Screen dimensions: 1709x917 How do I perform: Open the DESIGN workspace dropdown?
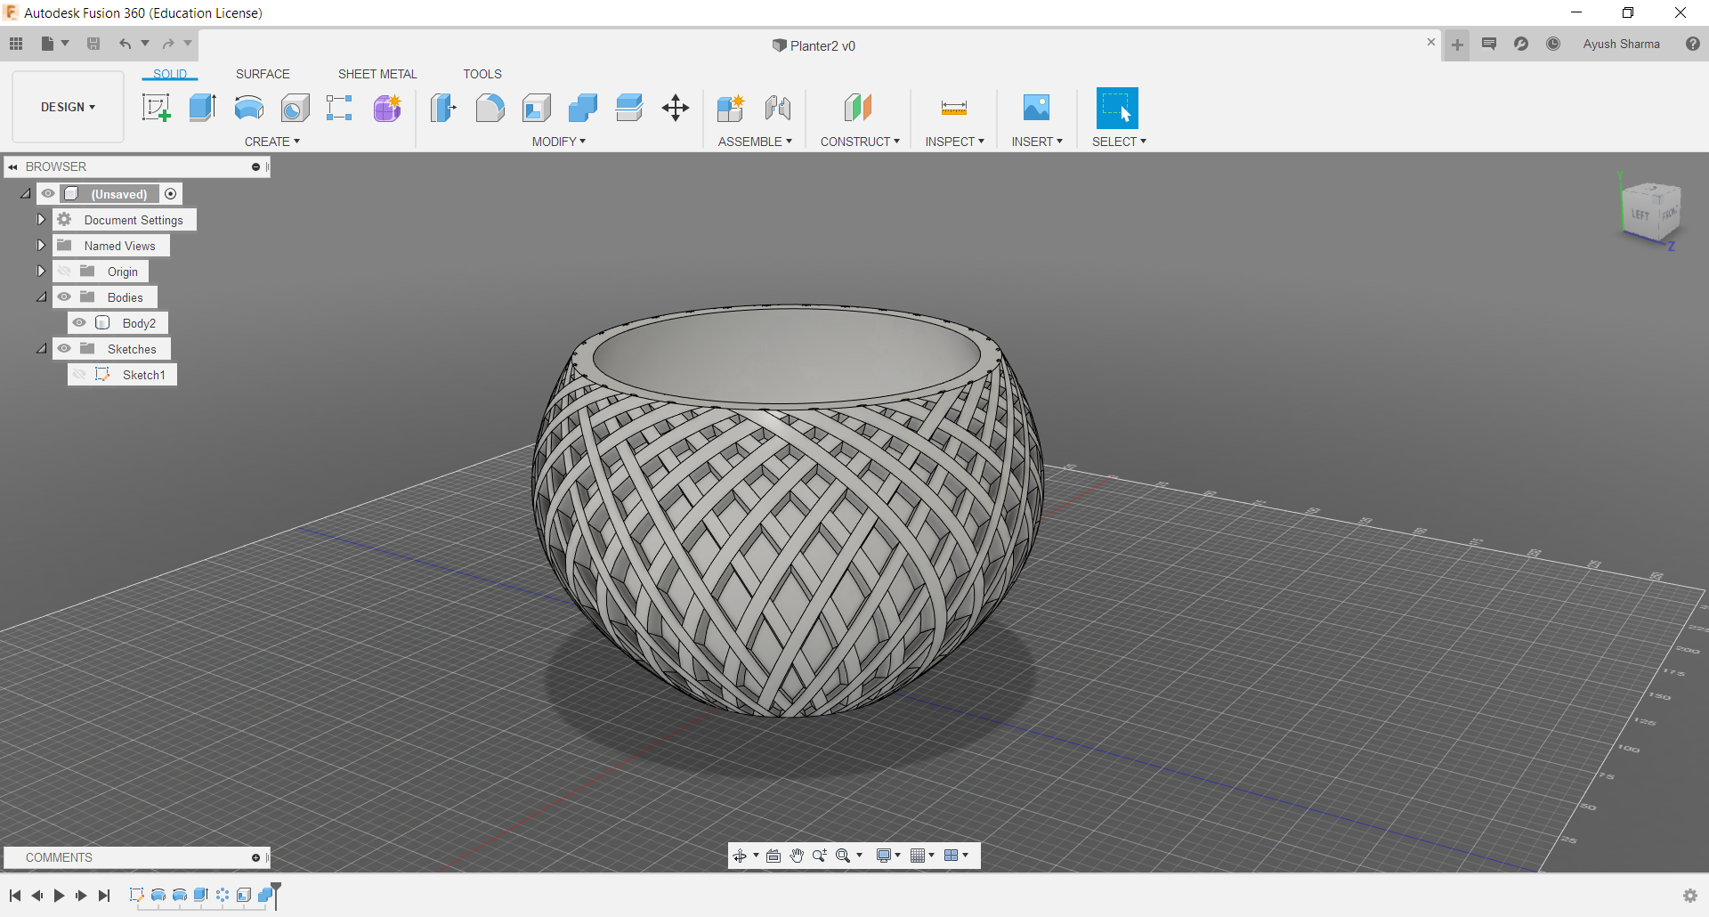[68, 107]
